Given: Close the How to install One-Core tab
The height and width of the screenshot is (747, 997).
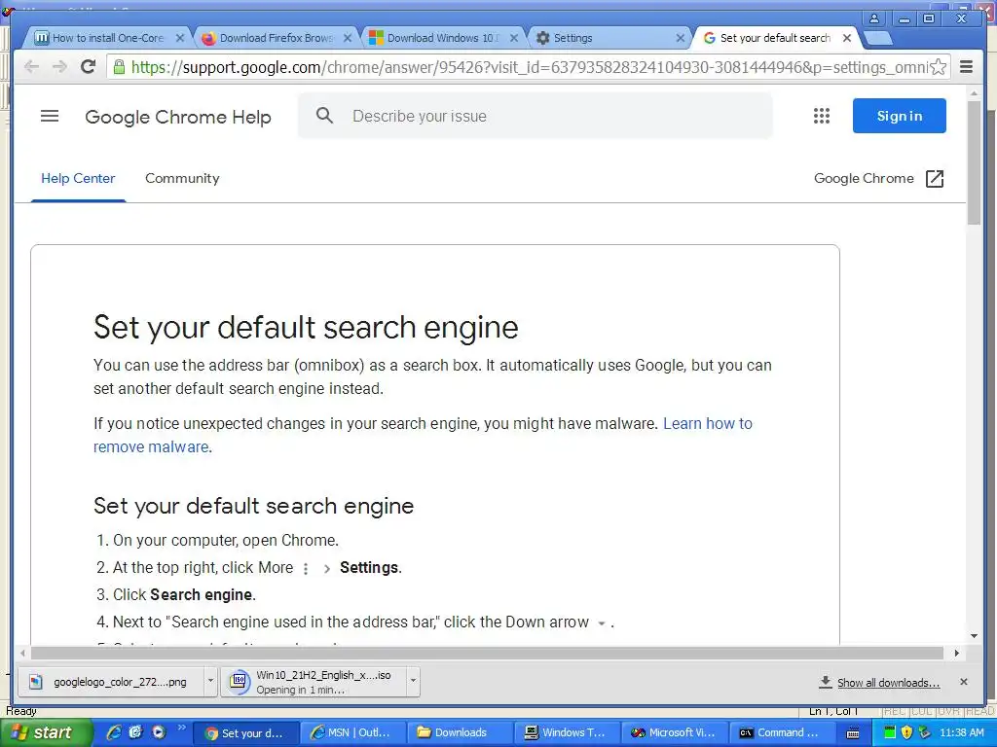Looking at the screenshot, I should click(x=180, y=38).
